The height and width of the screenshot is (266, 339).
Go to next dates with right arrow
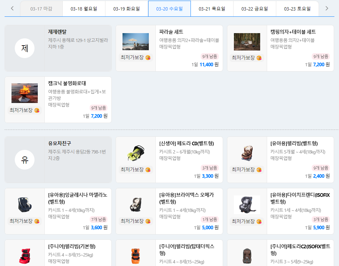[327, 9]
